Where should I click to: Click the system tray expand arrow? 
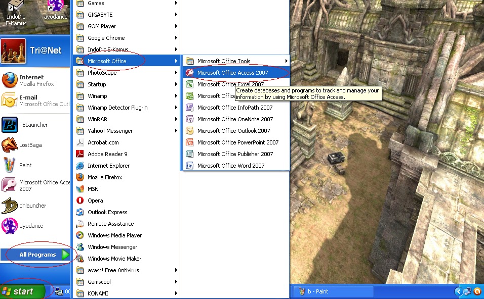click(458, 291)
